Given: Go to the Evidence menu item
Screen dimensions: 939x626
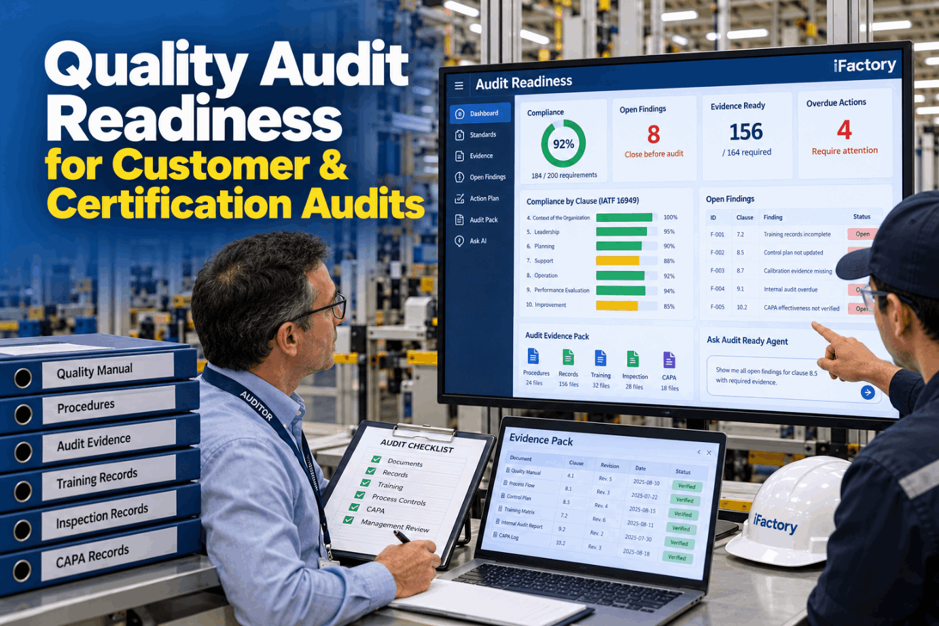Looking at the screenshot, I should point(480,156).
